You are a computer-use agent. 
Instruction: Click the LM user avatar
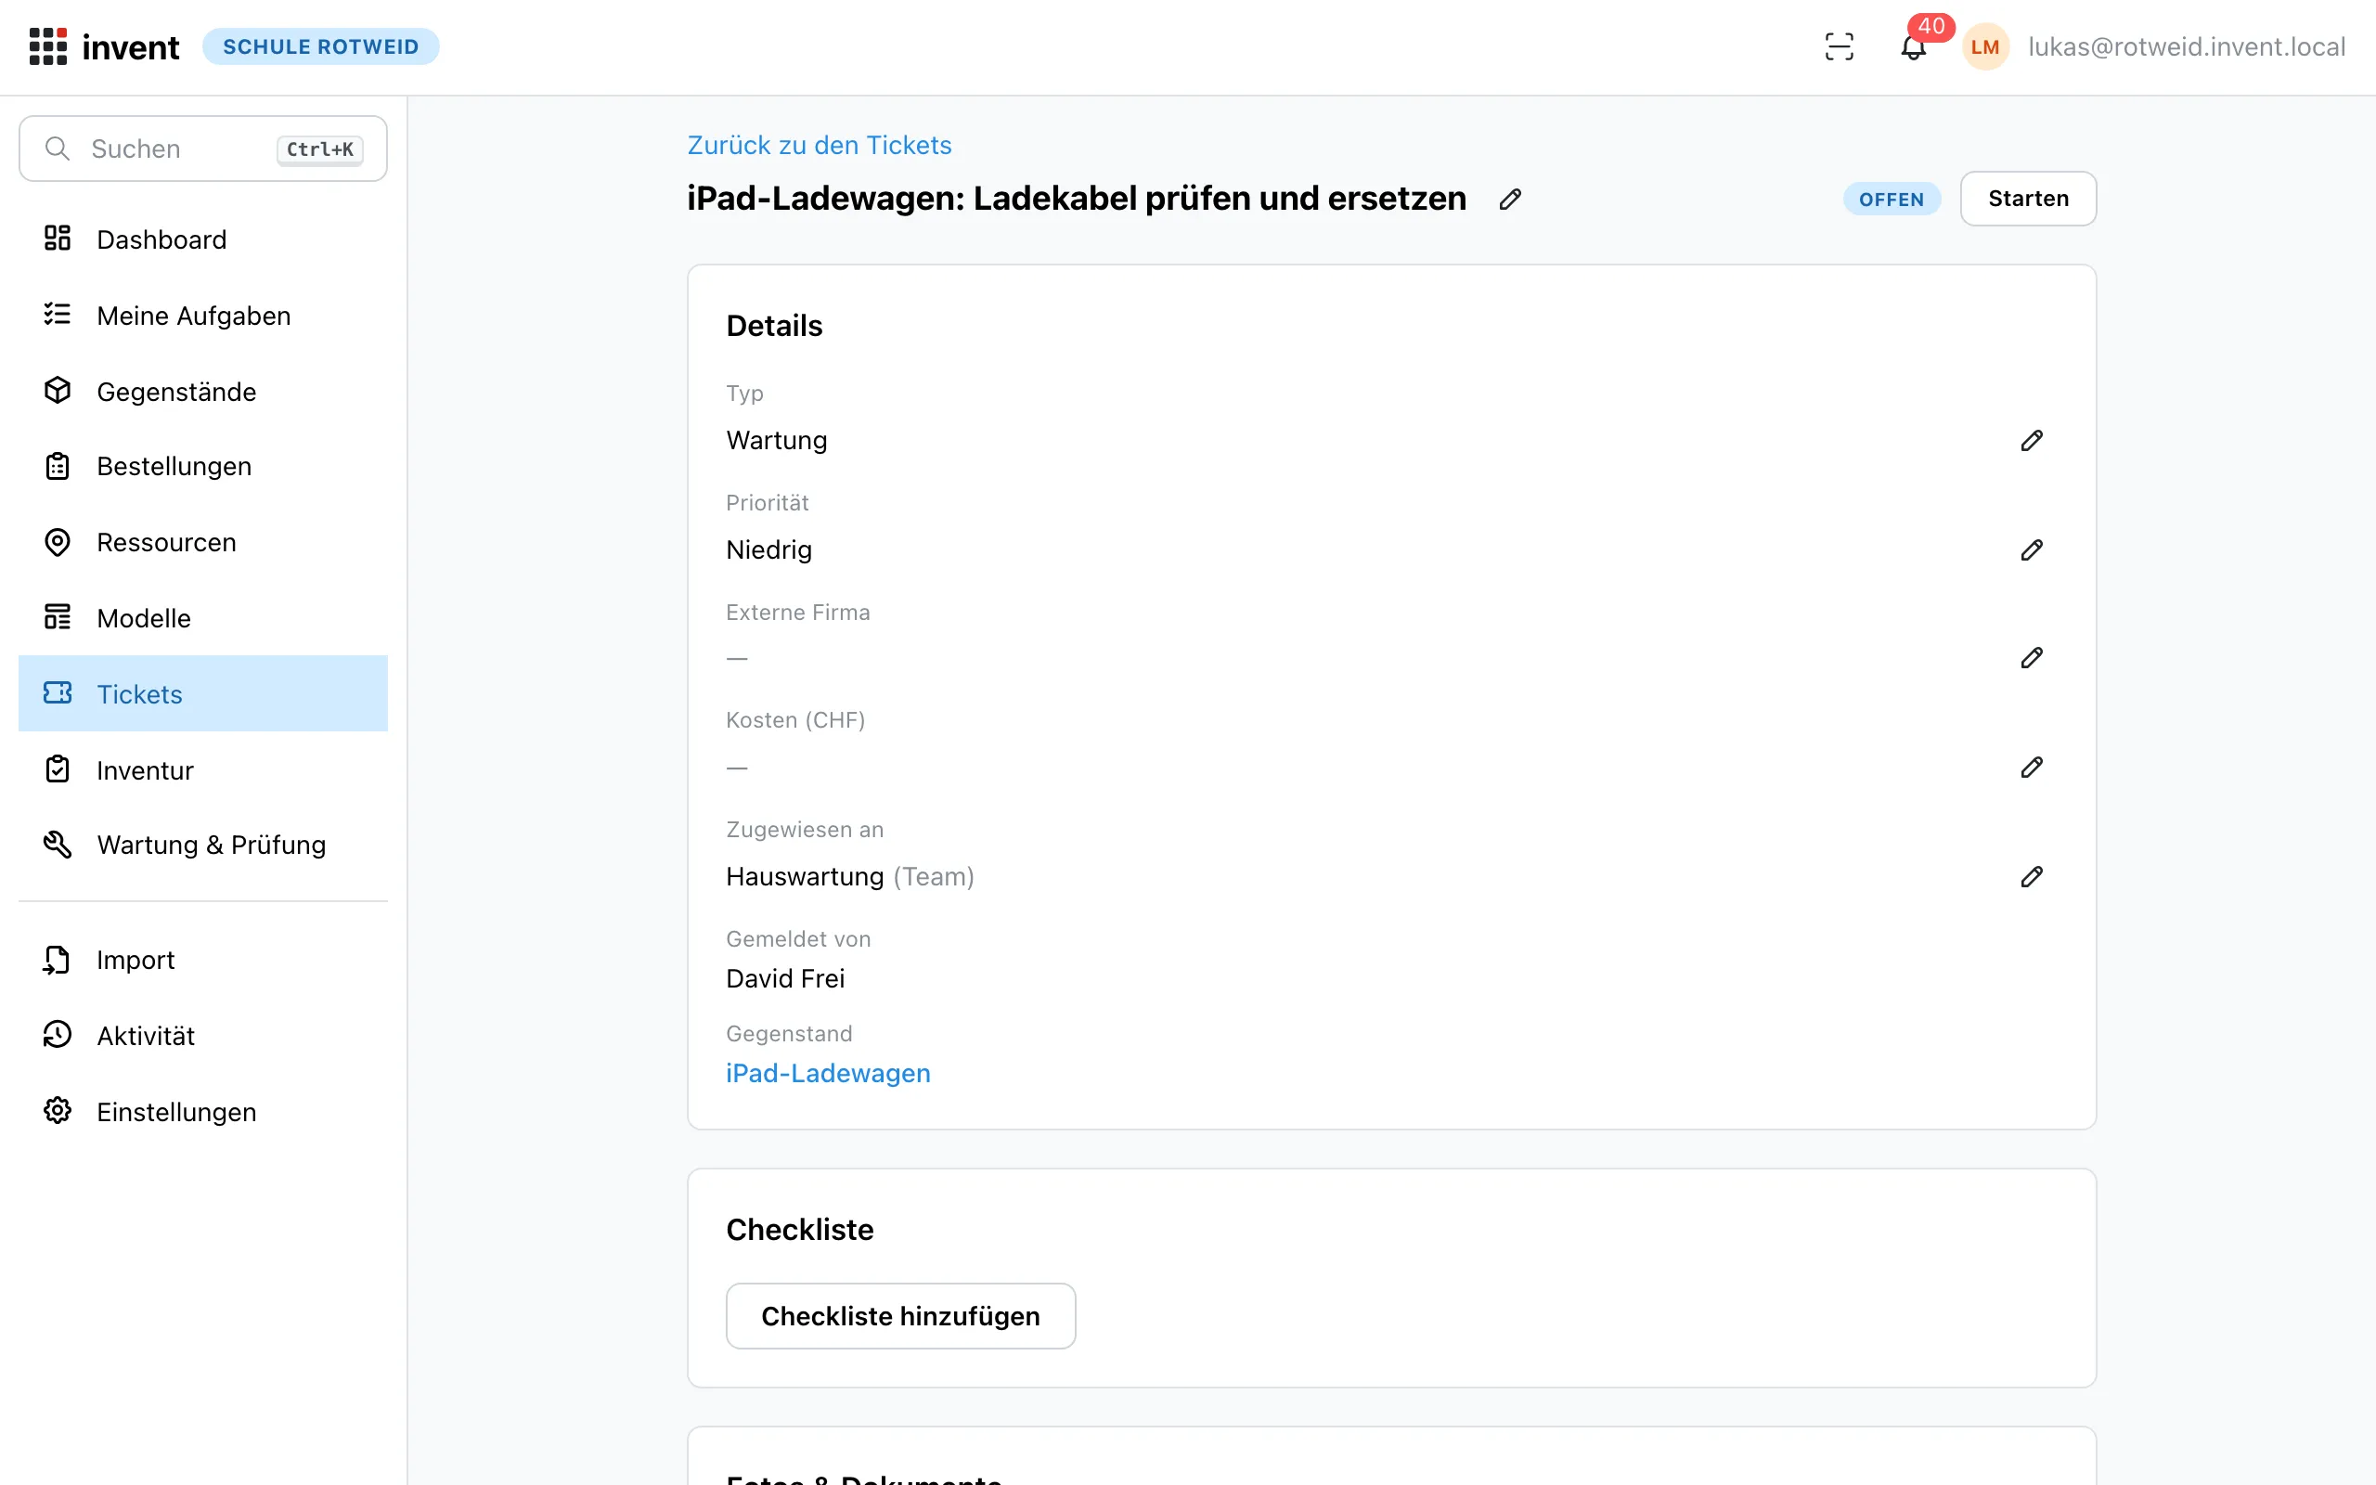pos(1984,46)
